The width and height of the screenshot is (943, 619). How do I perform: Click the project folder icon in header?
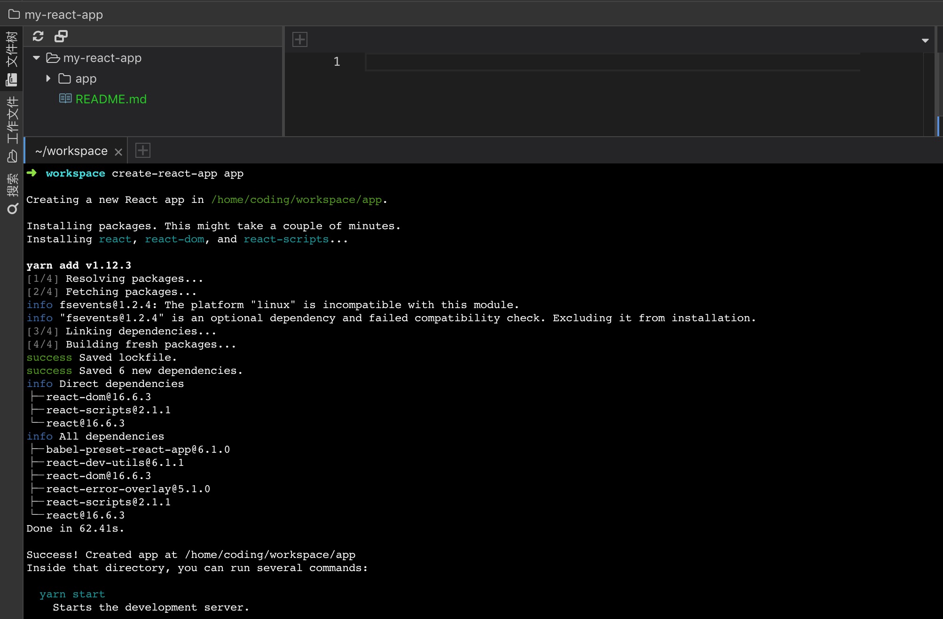[x=14, y=15]
